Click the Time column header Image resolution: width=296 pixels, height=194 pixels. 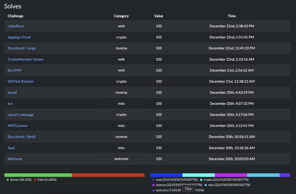click(x=232, y=16)
